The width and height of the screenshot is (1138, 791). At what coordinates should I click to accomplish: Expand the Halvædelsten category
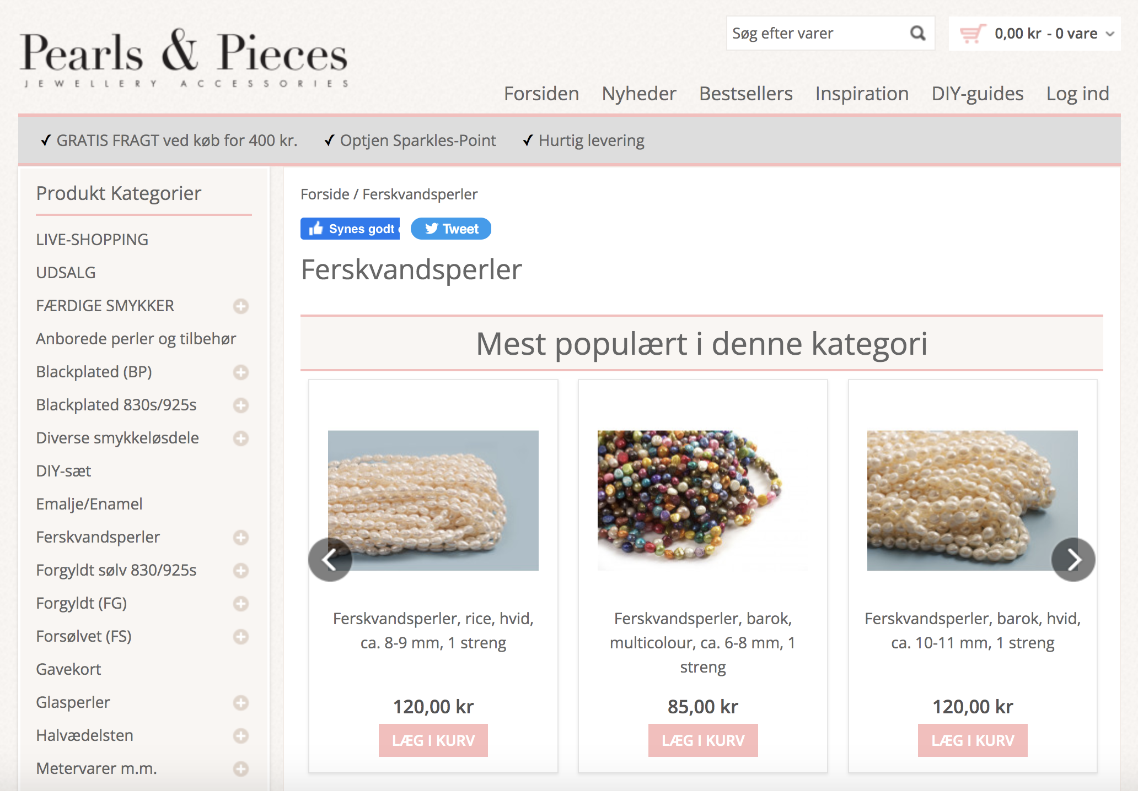click(x=240, y=736)
